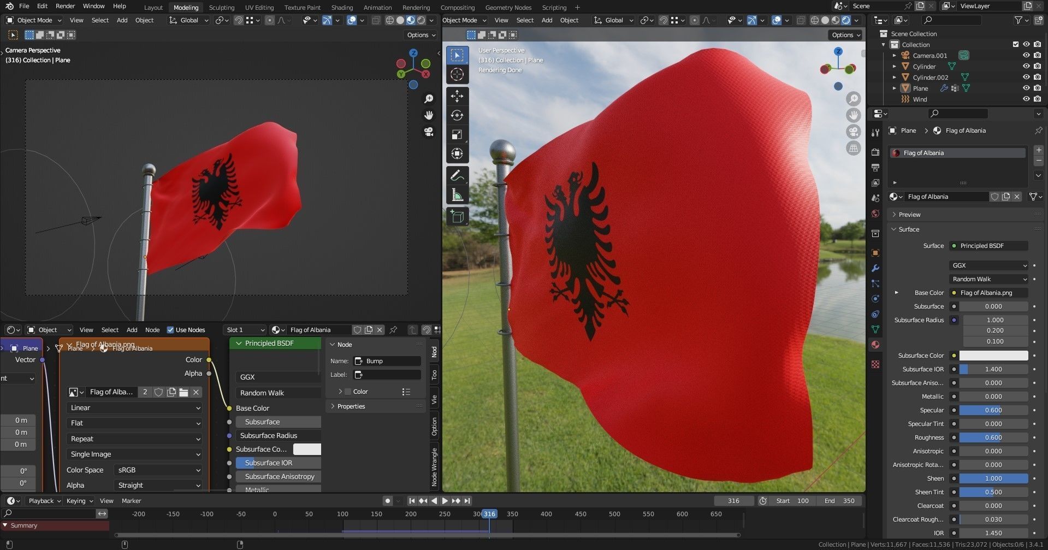1048x550 pixels.
Task: Expand Base Color texture disclosure triangle
Action: click(896, 293)
